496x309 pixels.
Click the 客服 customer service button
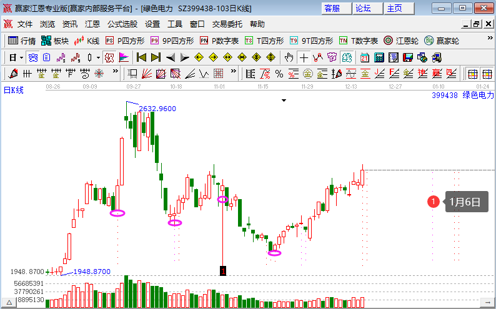point(332,8)
